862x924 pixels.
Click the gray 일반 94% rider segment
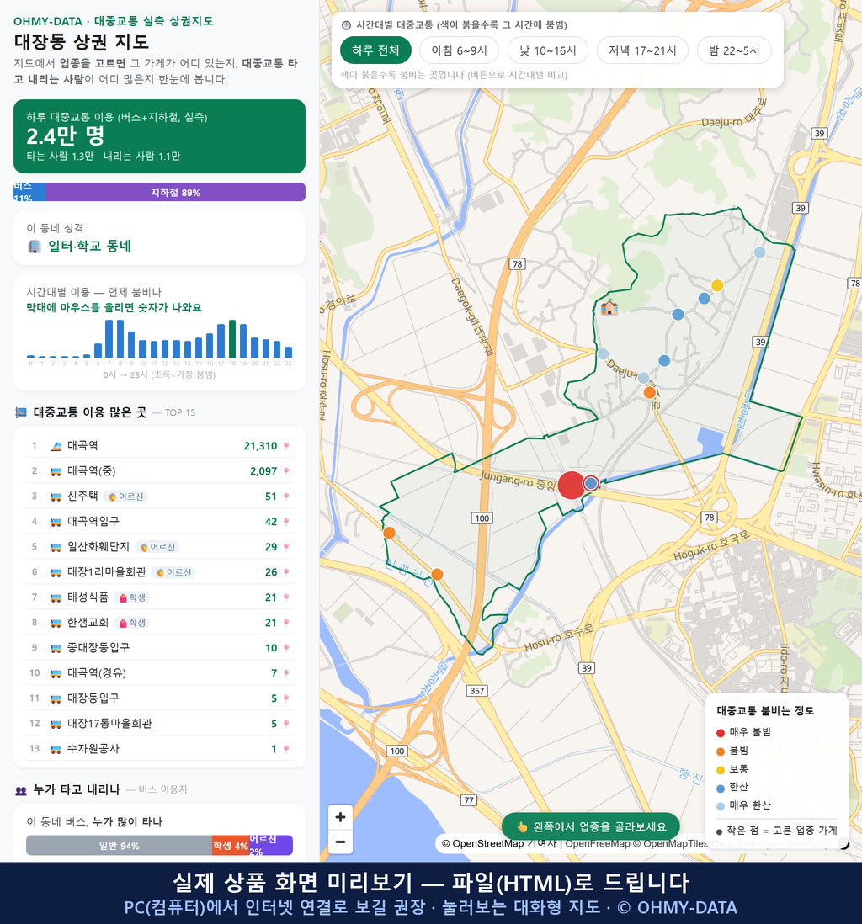tap(119, 846)
